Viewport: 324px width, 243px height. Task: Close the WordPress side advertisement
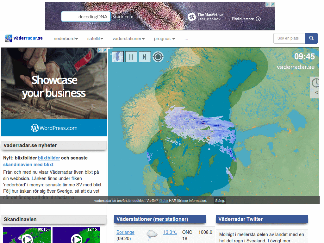[x=105, y=50]
